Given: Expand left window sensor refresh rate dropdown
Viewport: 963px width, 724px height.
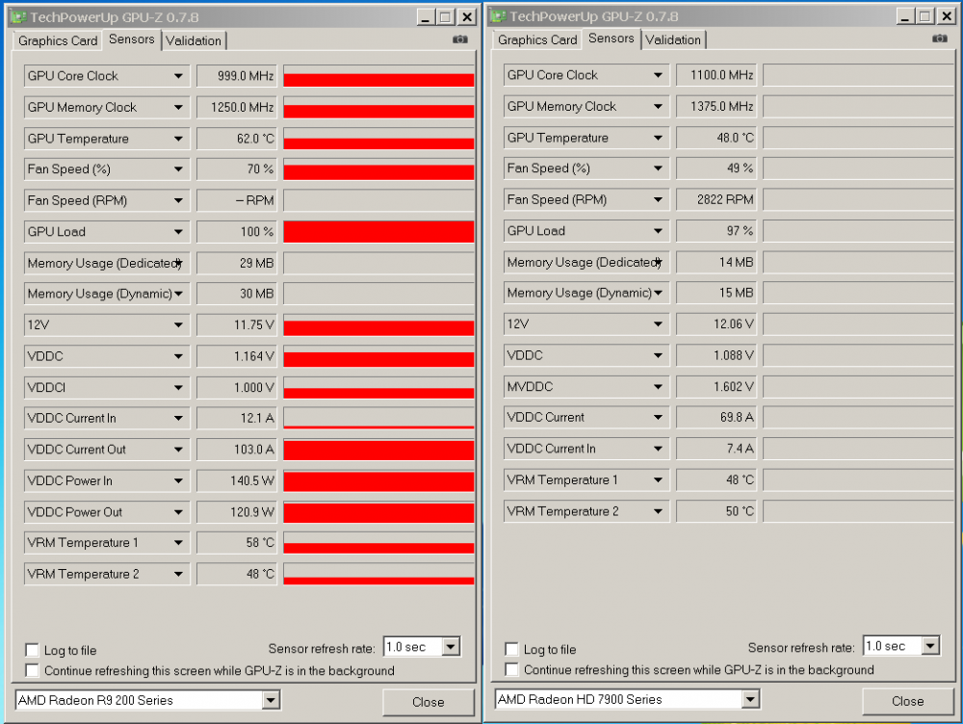Looking at the screenshot, I should pos(451,647).
